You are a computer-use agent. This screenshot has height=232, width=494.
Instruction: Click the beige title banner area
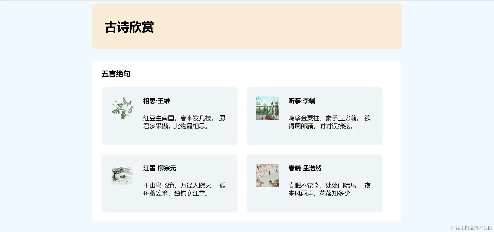pos(246,26)
